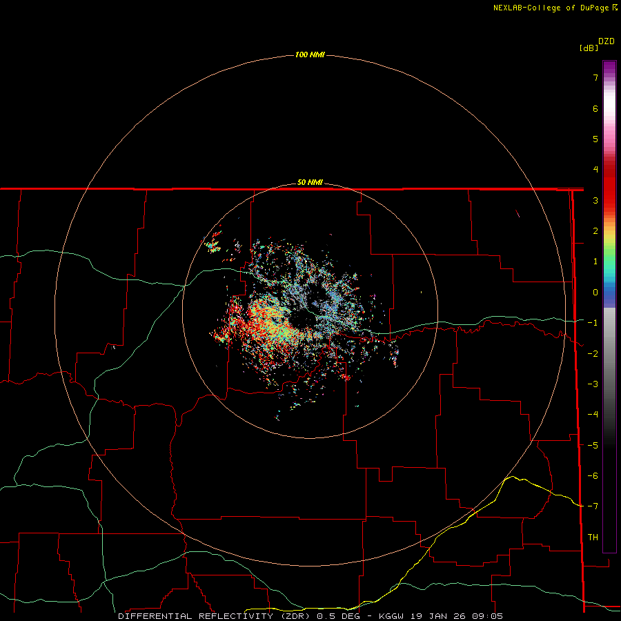Image resolution: width=621 pixels, height=621 pixels.
Task: Click the DIFFERENTIAL REFLECTIVITY (ZDR) caption
Action: pyautogui.click(x=214, y=616)
